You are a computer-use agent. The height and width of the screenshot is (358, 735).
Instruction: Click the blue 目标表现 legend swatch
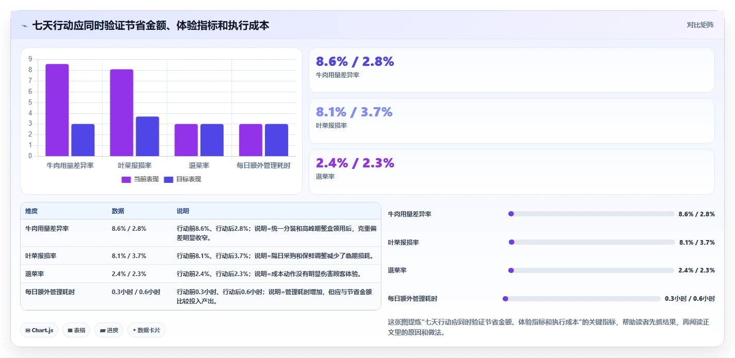click(169, 179)
